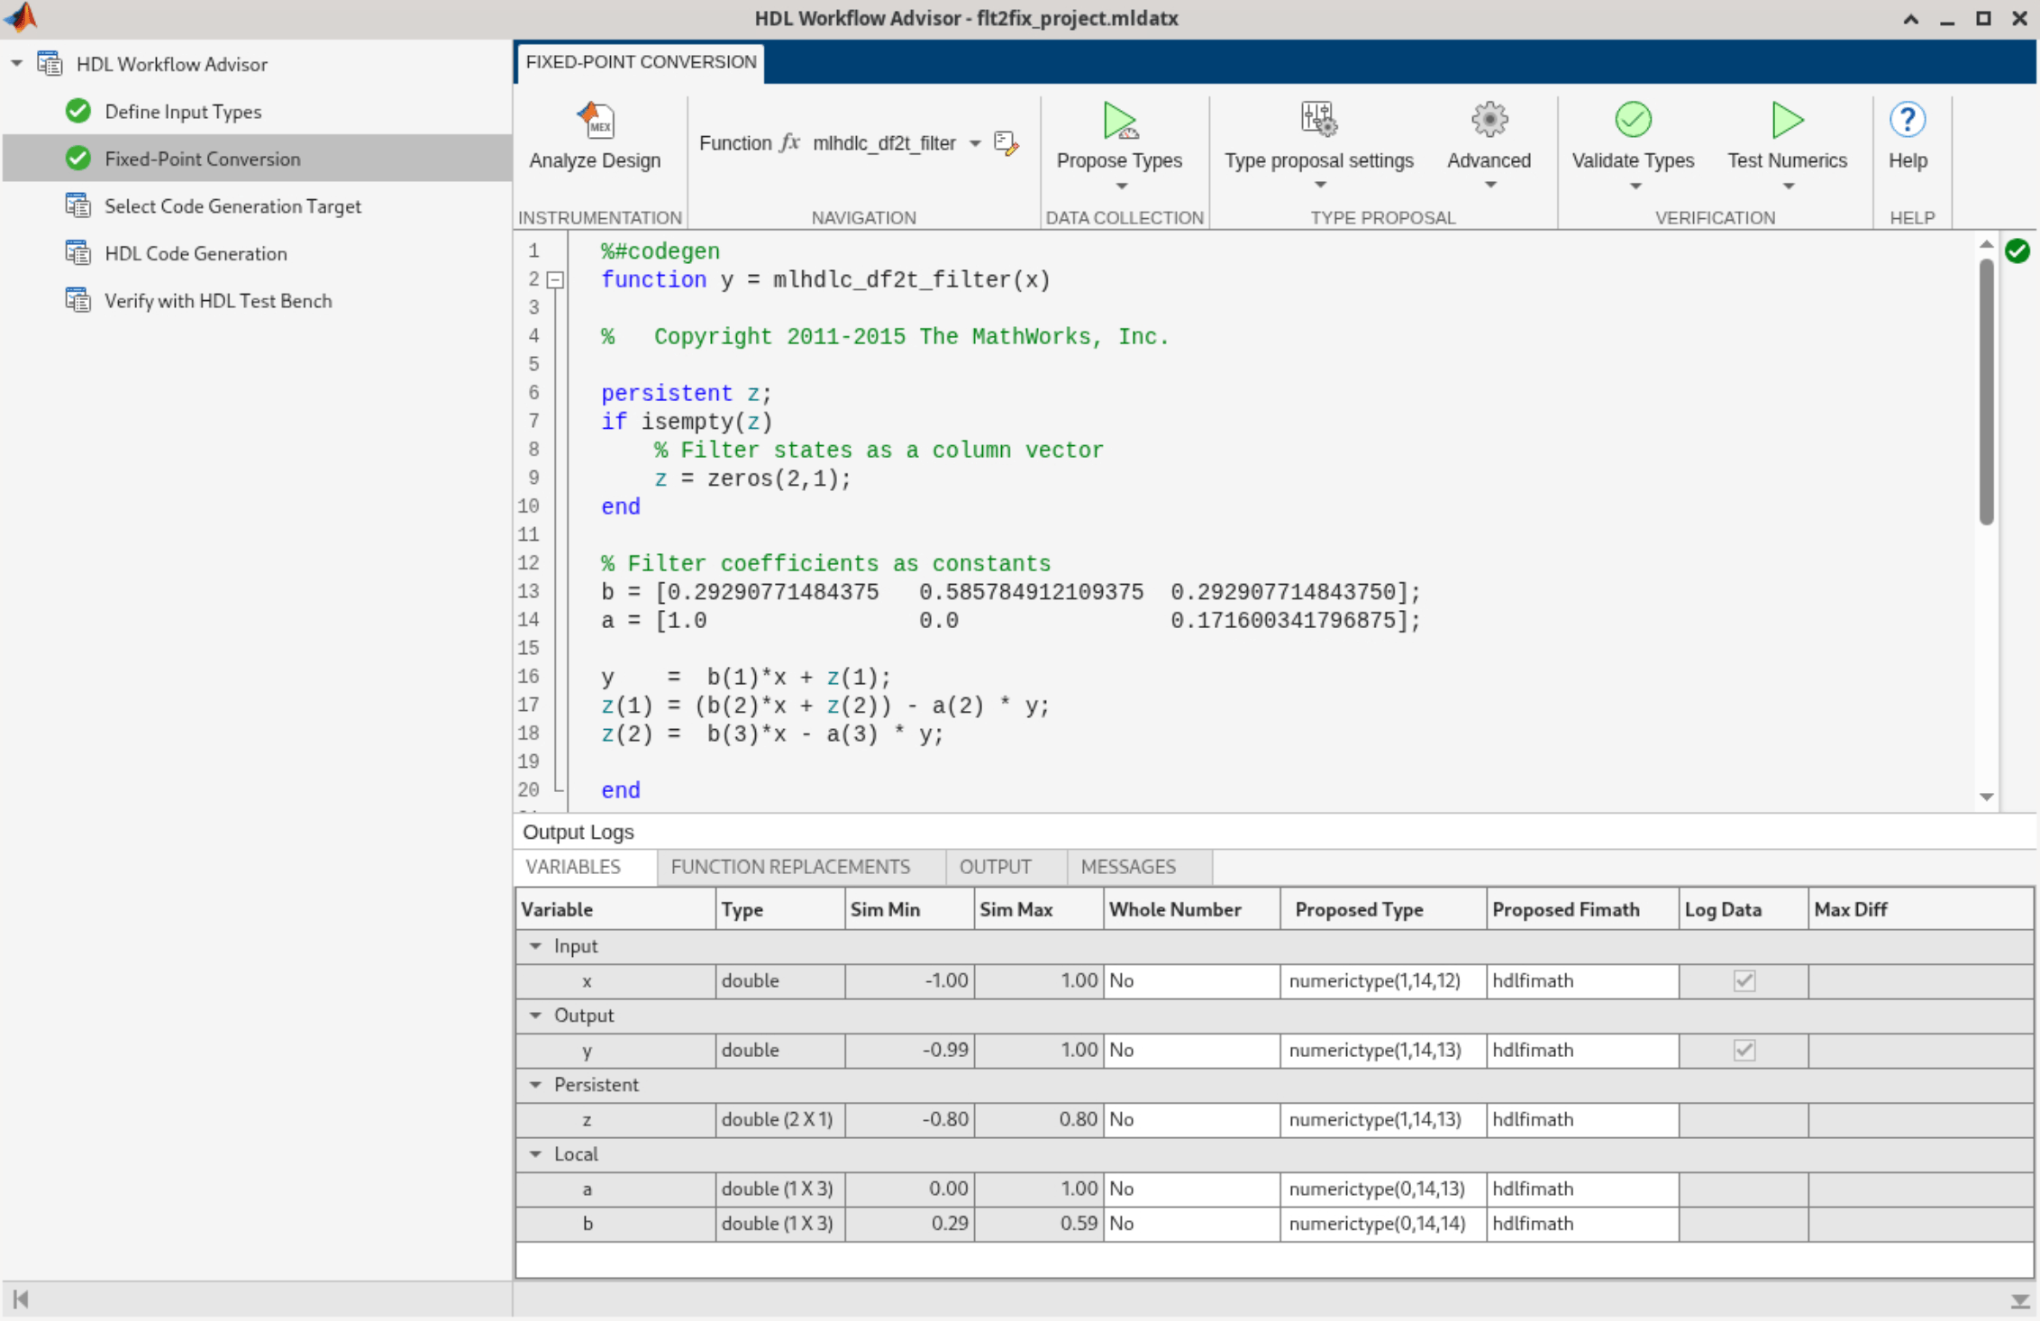This screenshot has height=1321, width=2040.
Task: Toggle Log Data checkbox for variable x
Action: coord(1744,980)
